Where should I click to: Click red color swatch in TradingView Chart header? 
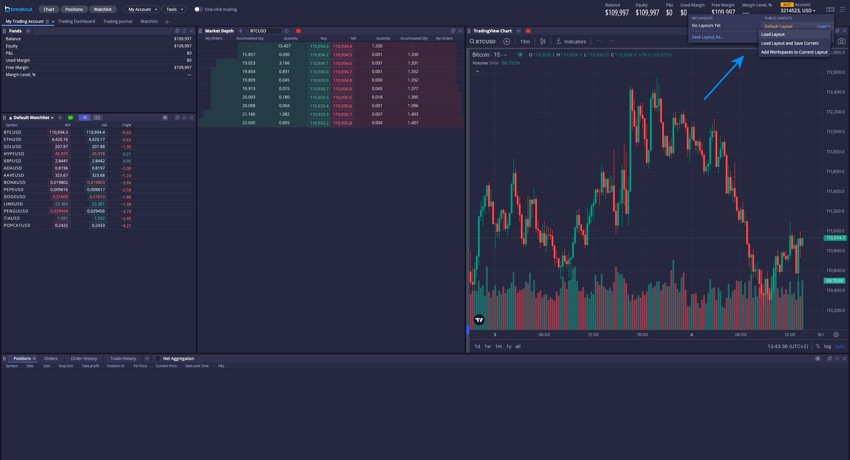tap(528, 31)
